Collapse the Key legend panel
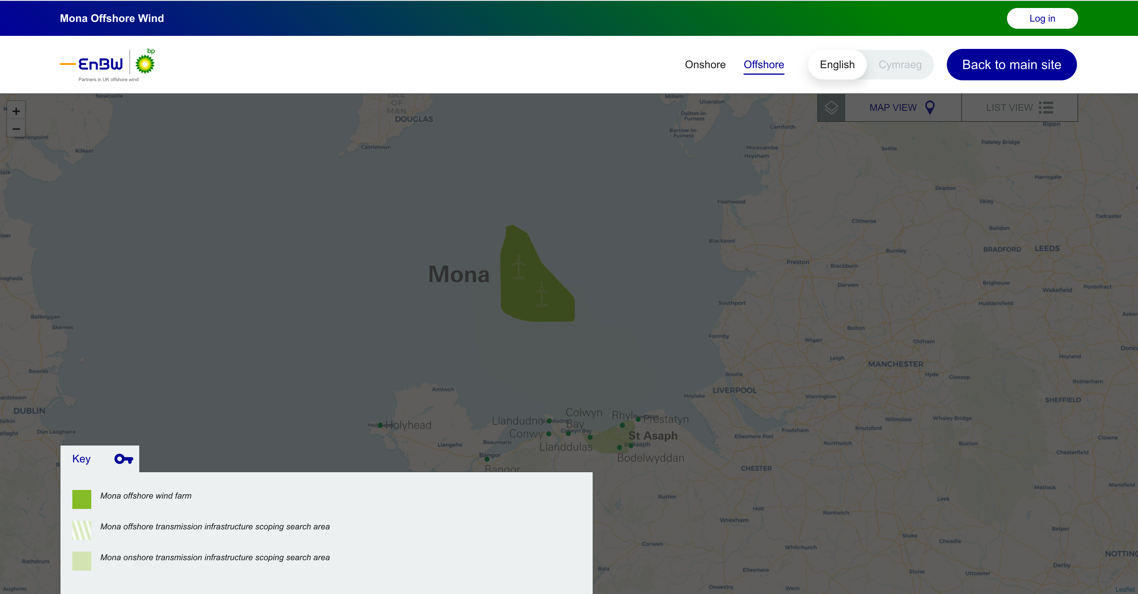This screenshot has width=1138, height=594. (x=100, y=459)
